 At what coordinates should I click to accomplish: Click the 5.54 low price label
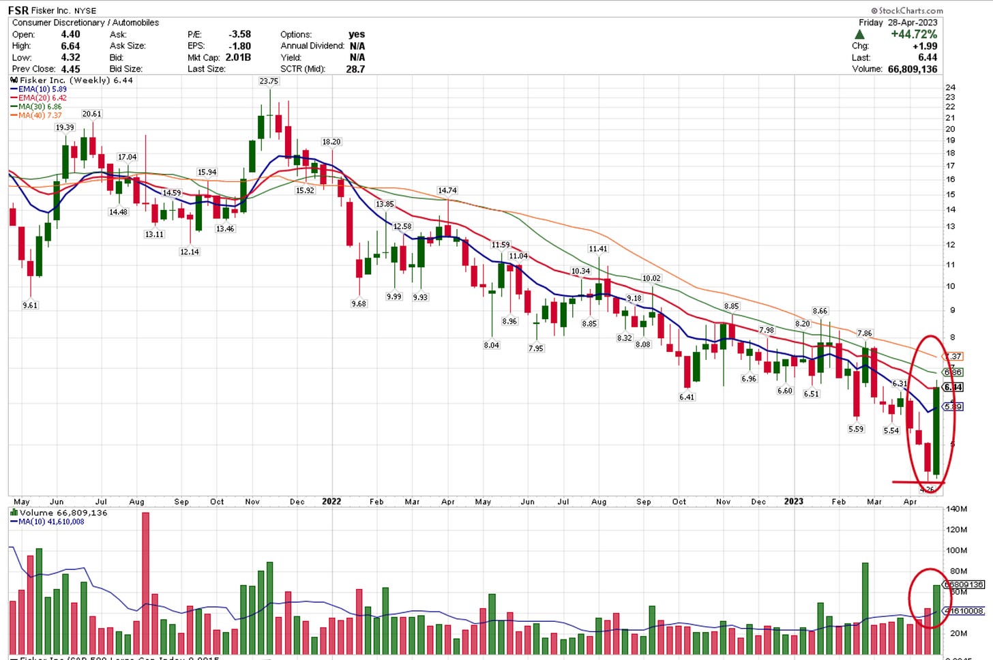891,430
